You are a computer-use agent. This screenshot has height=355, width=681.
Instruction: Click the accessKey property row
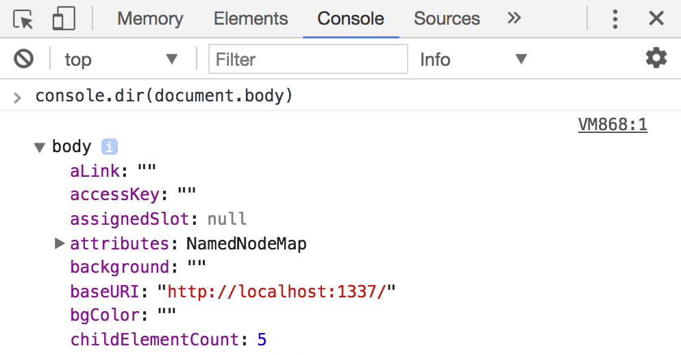point(133,194)
